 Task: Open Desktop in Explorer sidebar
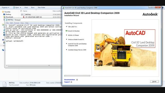[8, 14]
